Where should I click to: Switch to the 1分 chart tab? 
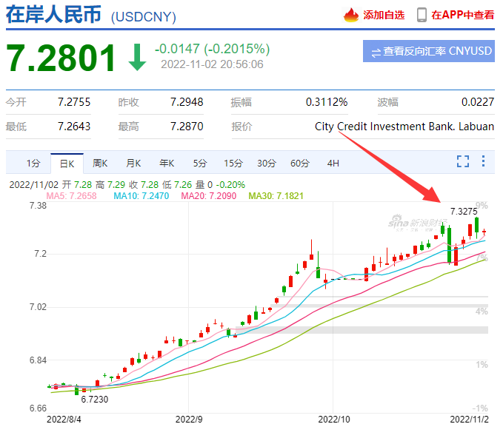[x=33, y=163]
